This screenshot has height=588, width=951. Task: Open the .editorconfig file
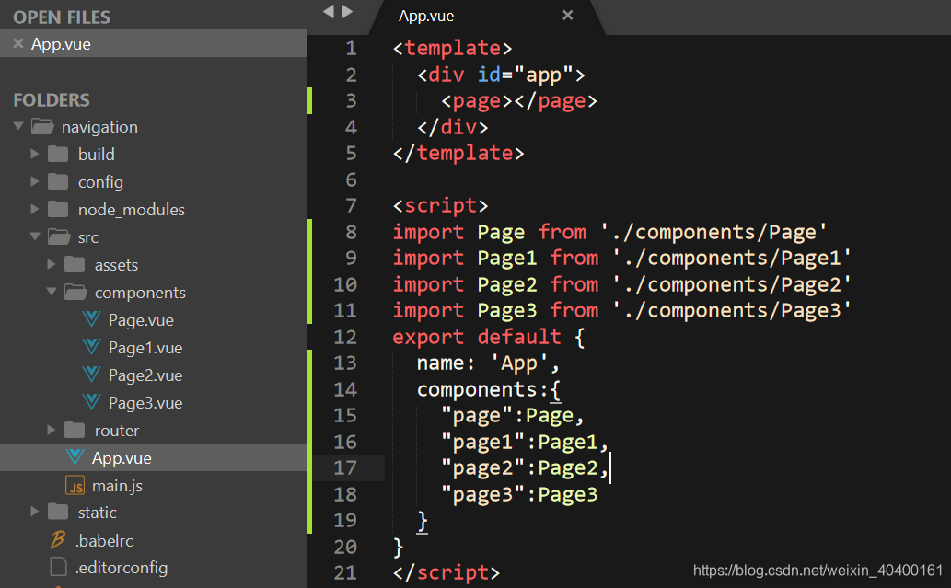(x=122, y=568)
